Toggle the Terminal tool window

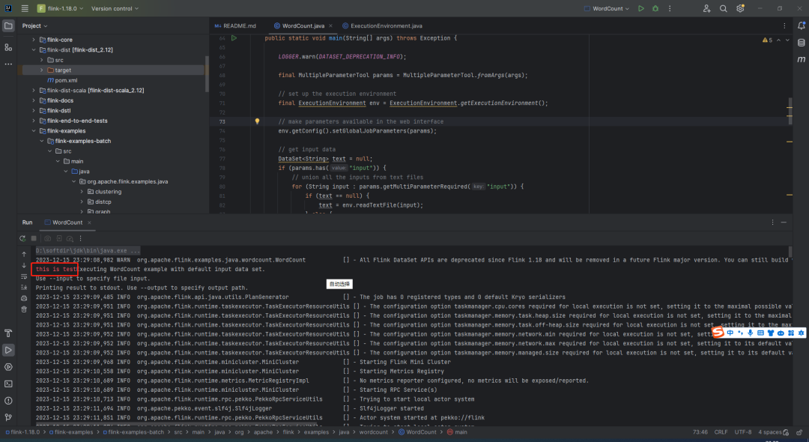(x=8, y=384)
